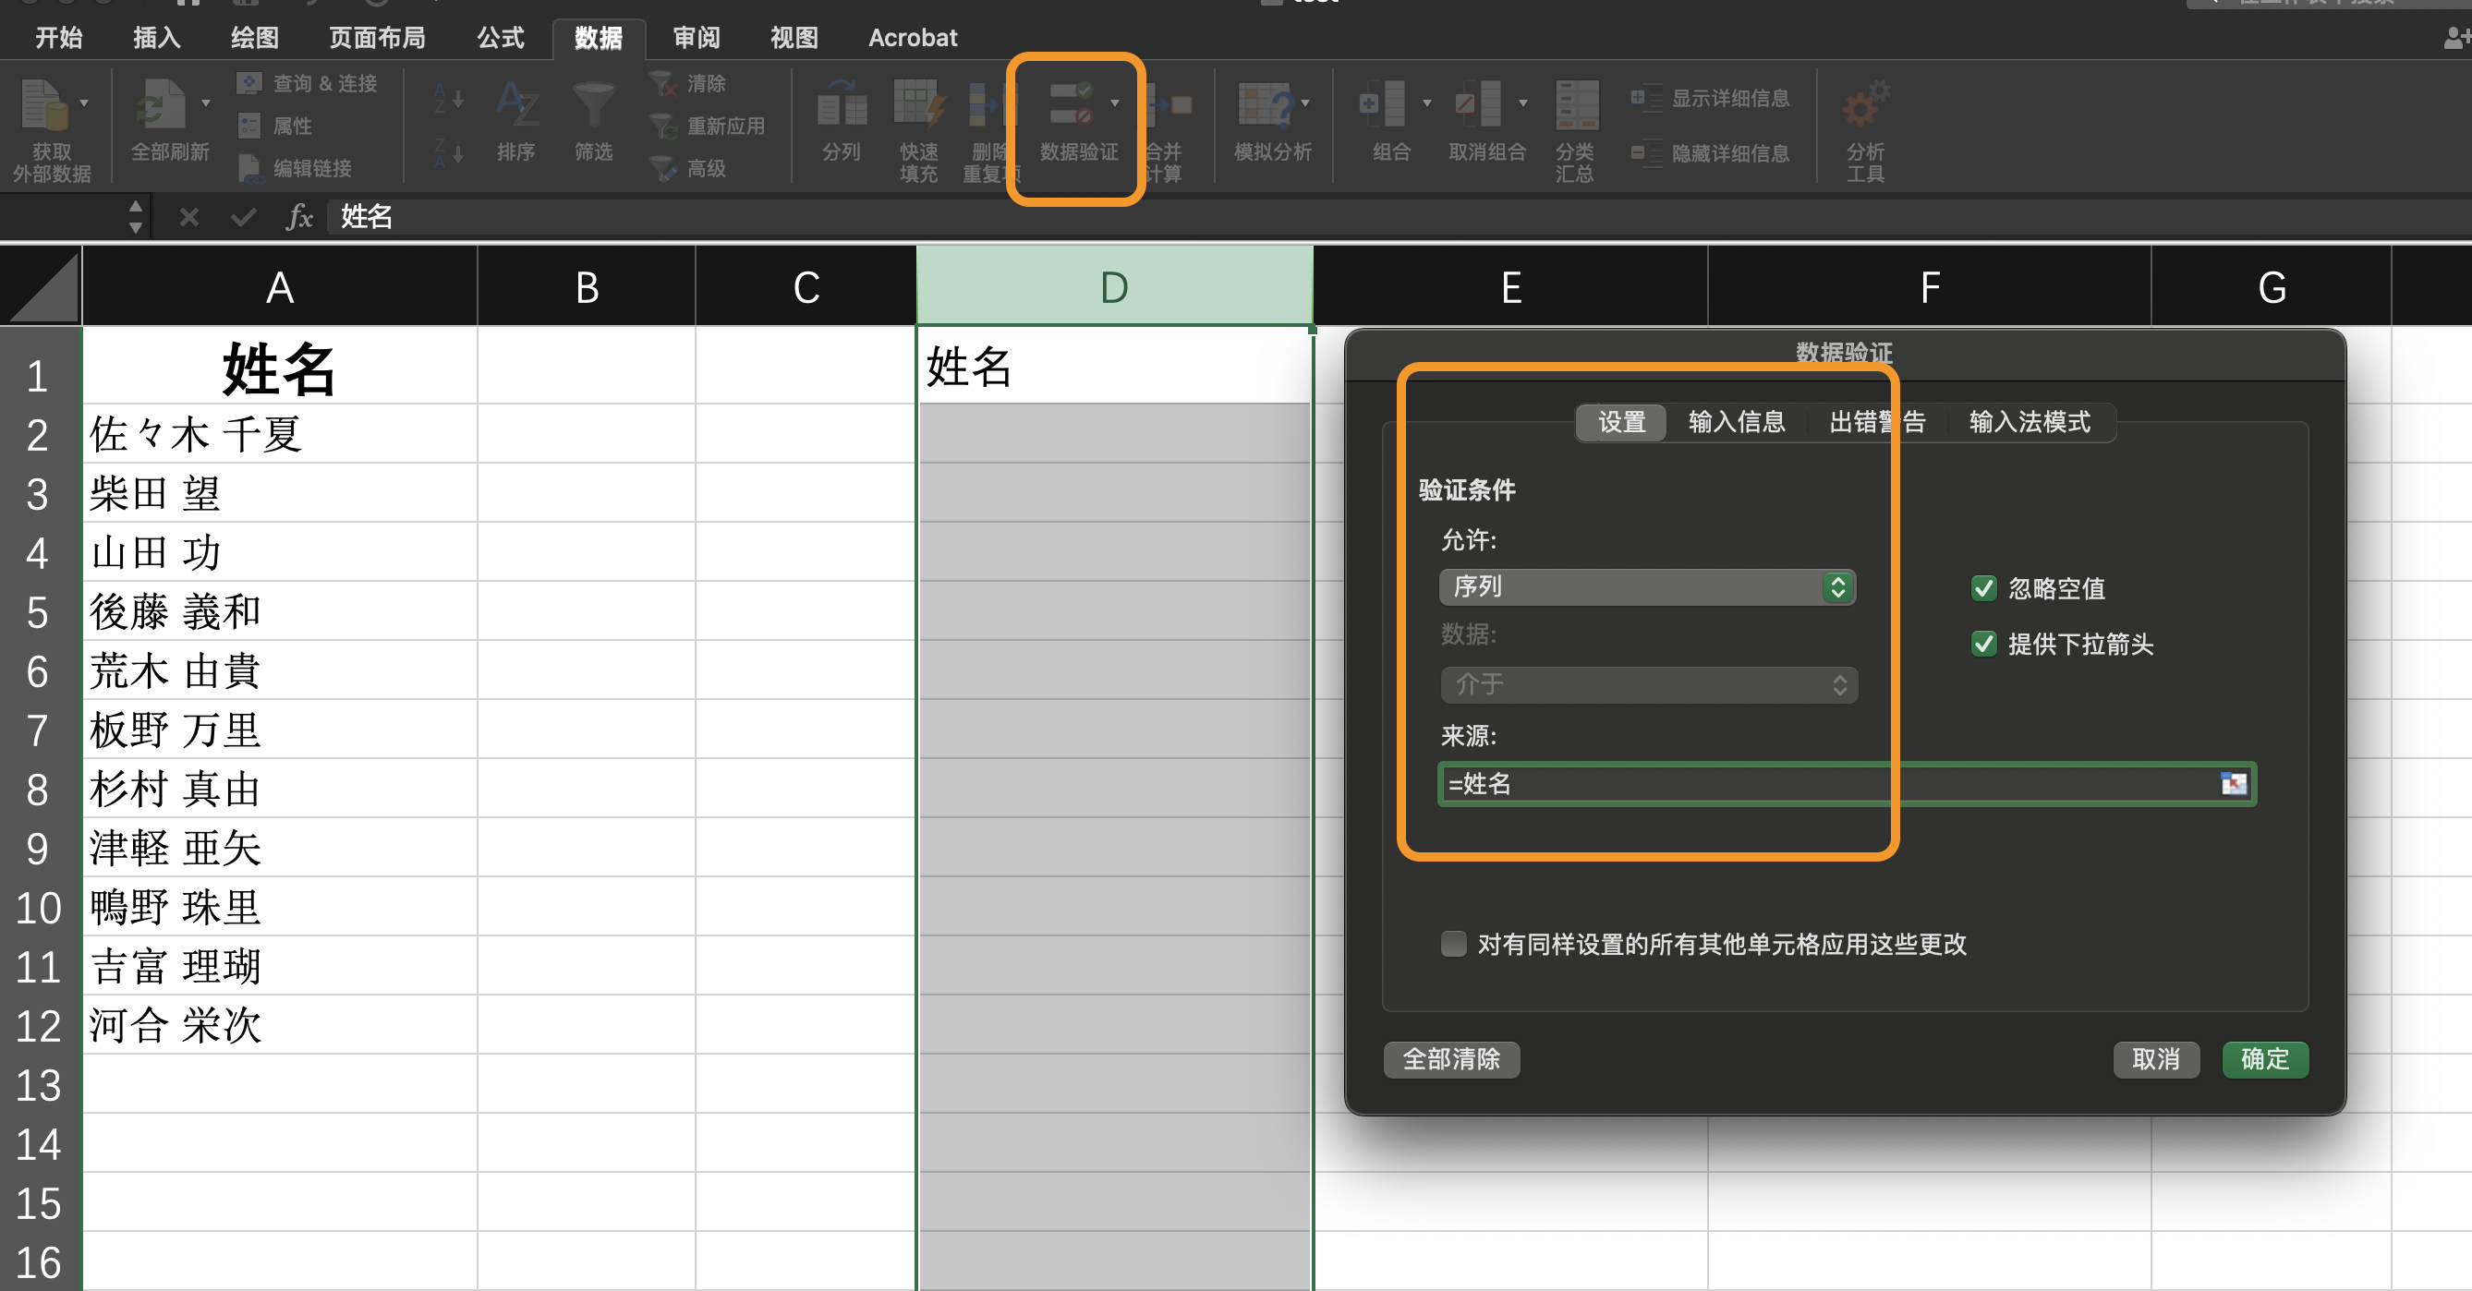This screenshot has width=2472, height=1291.
Task: Click the 确定 button to confirm
Action: tap(2264, 1059)
